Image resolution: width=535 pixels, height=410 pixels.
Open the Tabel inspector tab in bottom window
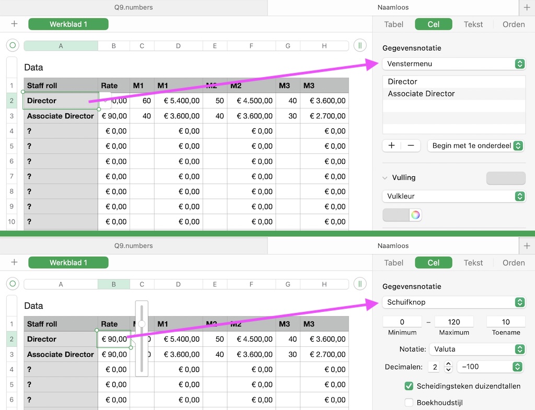(394, 262)
